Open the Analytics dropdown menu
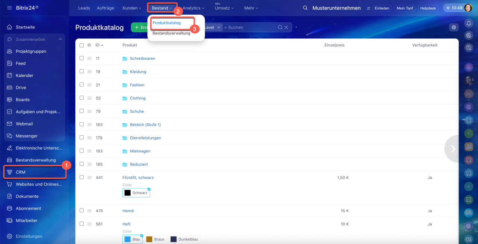This screenshot has height=244, width=478. pos(193,8)
